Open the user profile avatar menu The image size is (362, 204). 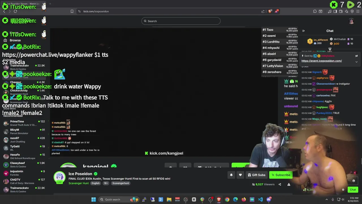pos(351,21)
